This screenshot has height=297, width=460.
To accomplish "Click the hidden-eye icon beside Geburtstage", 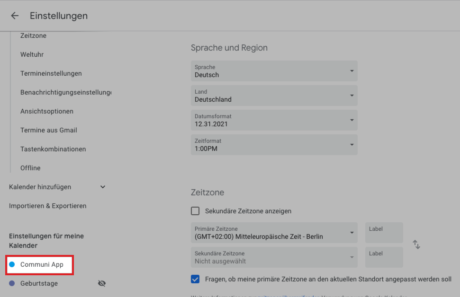I will (x=102, y=283).
